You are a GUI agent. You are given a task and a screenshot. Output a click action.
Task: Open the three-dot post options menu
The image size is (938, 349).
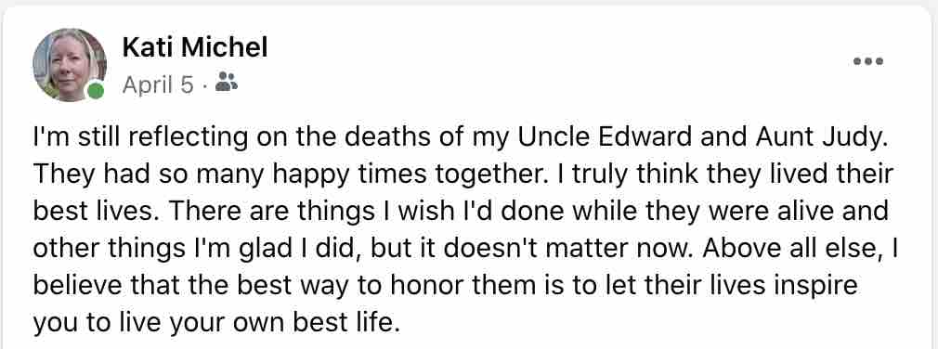pos(868,61)
